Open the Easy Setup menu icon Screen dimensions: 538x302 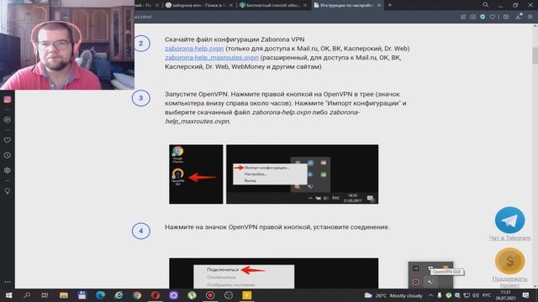tap(530, 17)
